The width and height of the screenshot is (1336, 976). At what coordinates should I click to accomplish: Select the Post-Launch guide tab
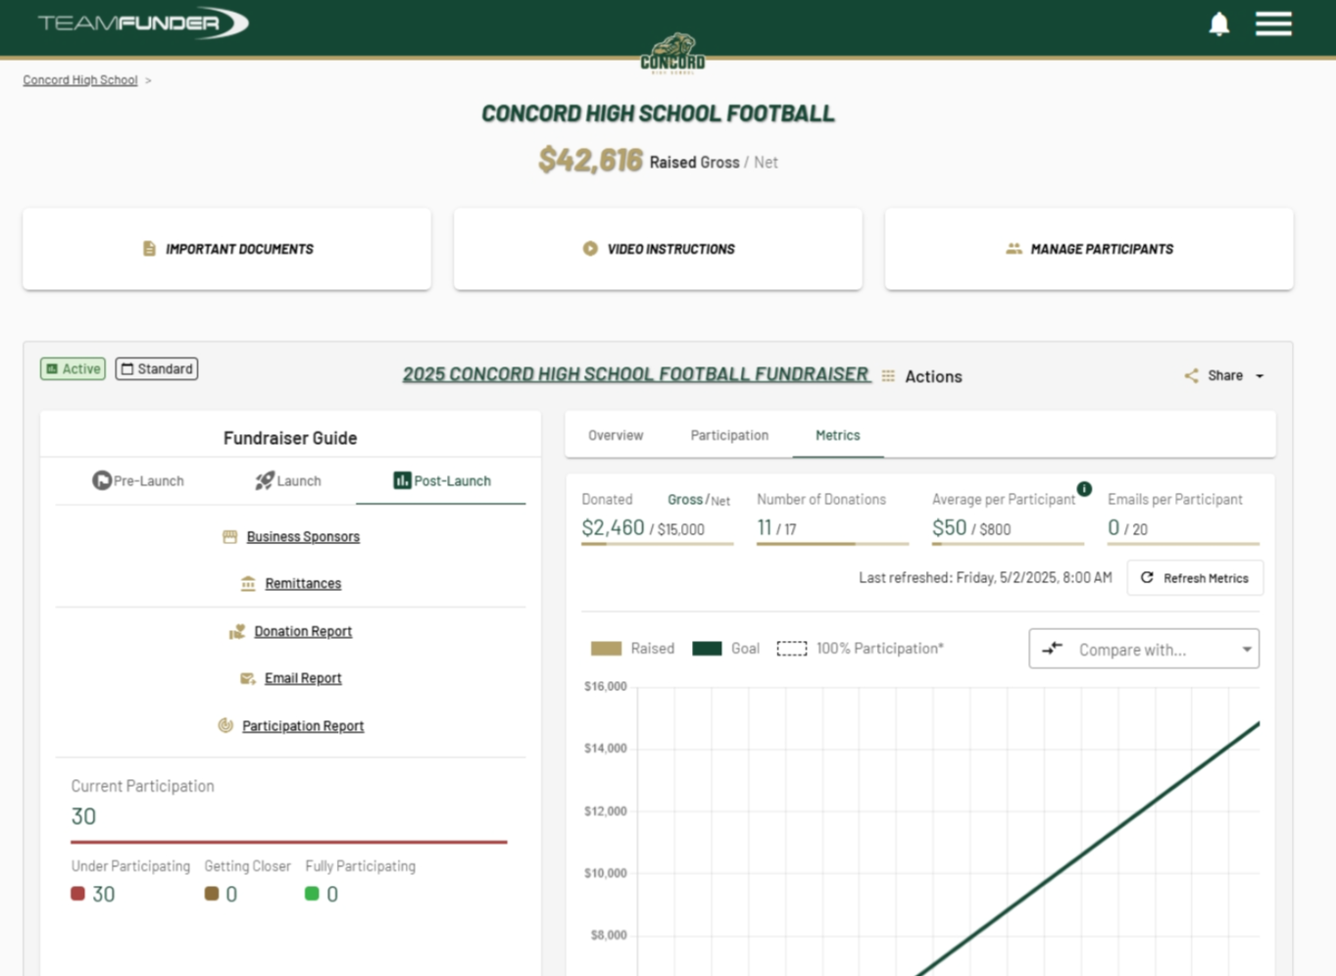(441, 481)
